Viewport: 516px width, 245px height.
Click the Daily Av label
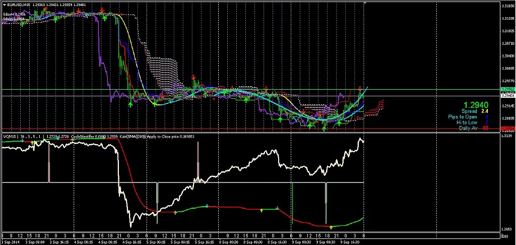468,128
